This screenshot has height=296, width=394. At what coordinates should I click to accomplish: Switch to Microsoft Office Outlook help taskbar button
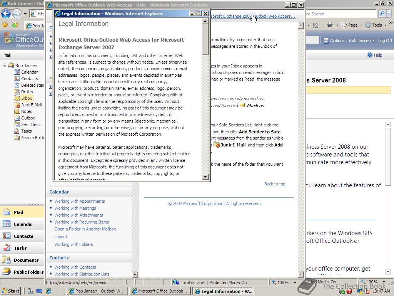pyautogui.click(x=160, y=291)
